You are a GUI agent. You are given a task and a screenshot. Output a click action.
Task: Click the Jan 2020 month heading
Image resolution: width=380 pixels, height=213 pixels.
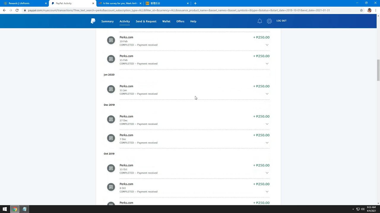pyautogui.click(x=109, y=75)
